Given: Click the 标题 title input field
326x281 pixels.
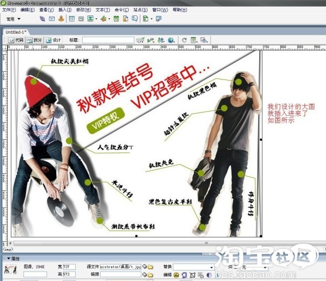Looking at the screenshot, I should click(108, 40).
